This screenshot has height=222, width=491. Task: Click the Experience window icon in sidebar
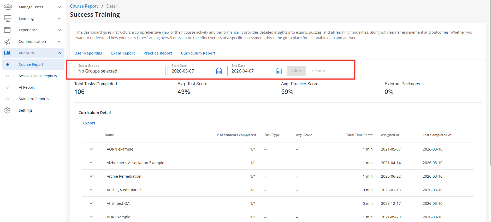pyautogui.click(x=8, y=30)
